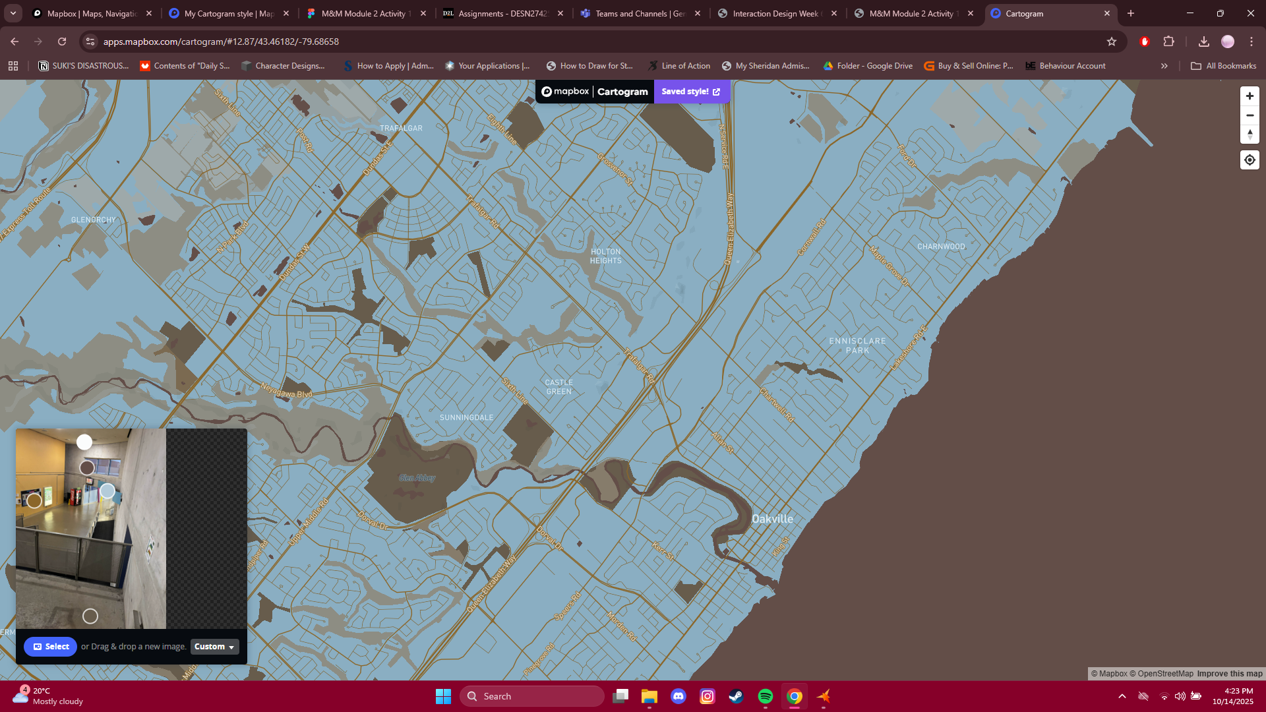Click the white color picker dot

coord(84,442)
